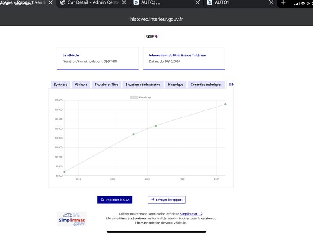Click the 2021 x-axis label
The height and width of the screenshot is (235, 313).
tap(148, 179)
